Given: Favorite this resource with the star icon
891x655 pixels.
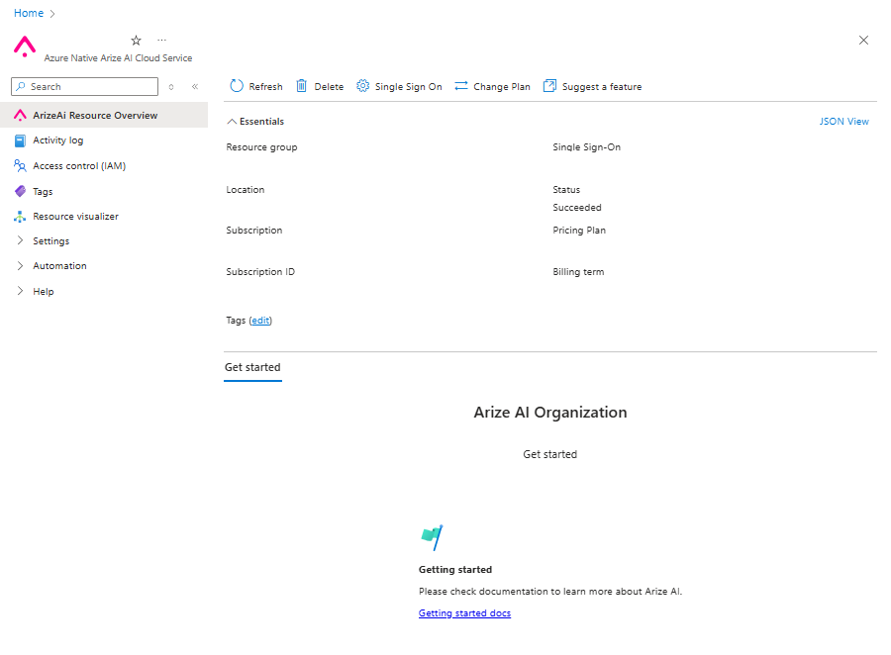Looking at the screenshot, I should [136, 41].
